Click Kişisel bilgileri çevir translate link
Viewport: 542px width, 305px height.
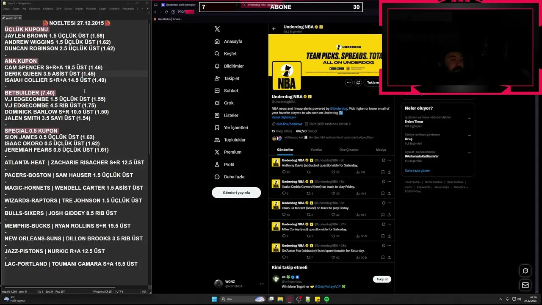[x=284, y=117]
